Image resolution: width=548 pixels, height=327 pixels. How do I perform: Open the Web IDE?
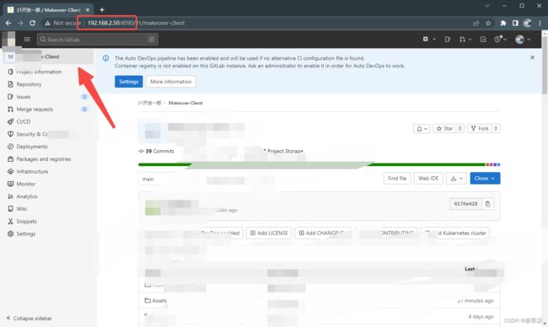pyautogui.click(x=428, y=178)
